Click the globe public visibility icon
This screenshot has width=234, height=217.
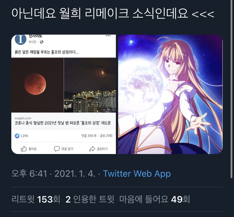click(x=42, y=42)
